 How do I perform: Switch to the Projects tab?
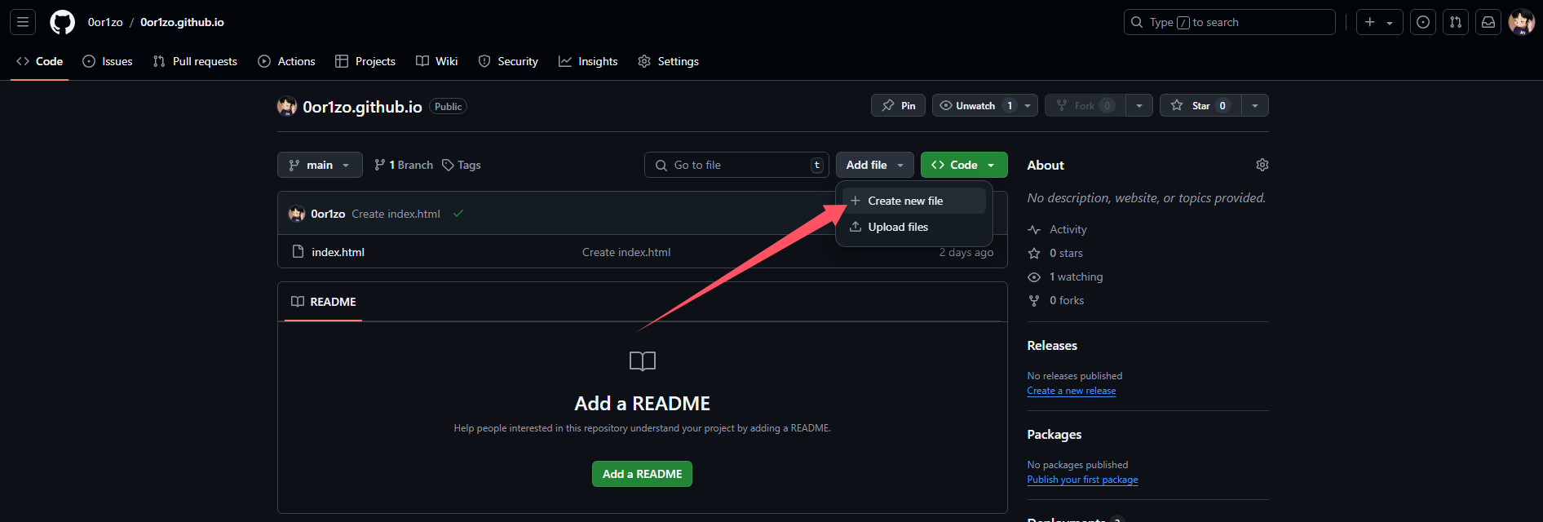coord(365,61)
